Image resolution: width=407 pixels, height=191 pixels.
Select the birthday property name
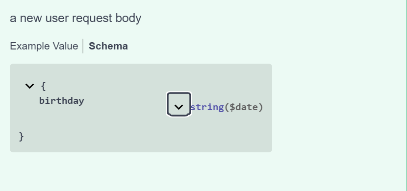[x=61, y=100]
